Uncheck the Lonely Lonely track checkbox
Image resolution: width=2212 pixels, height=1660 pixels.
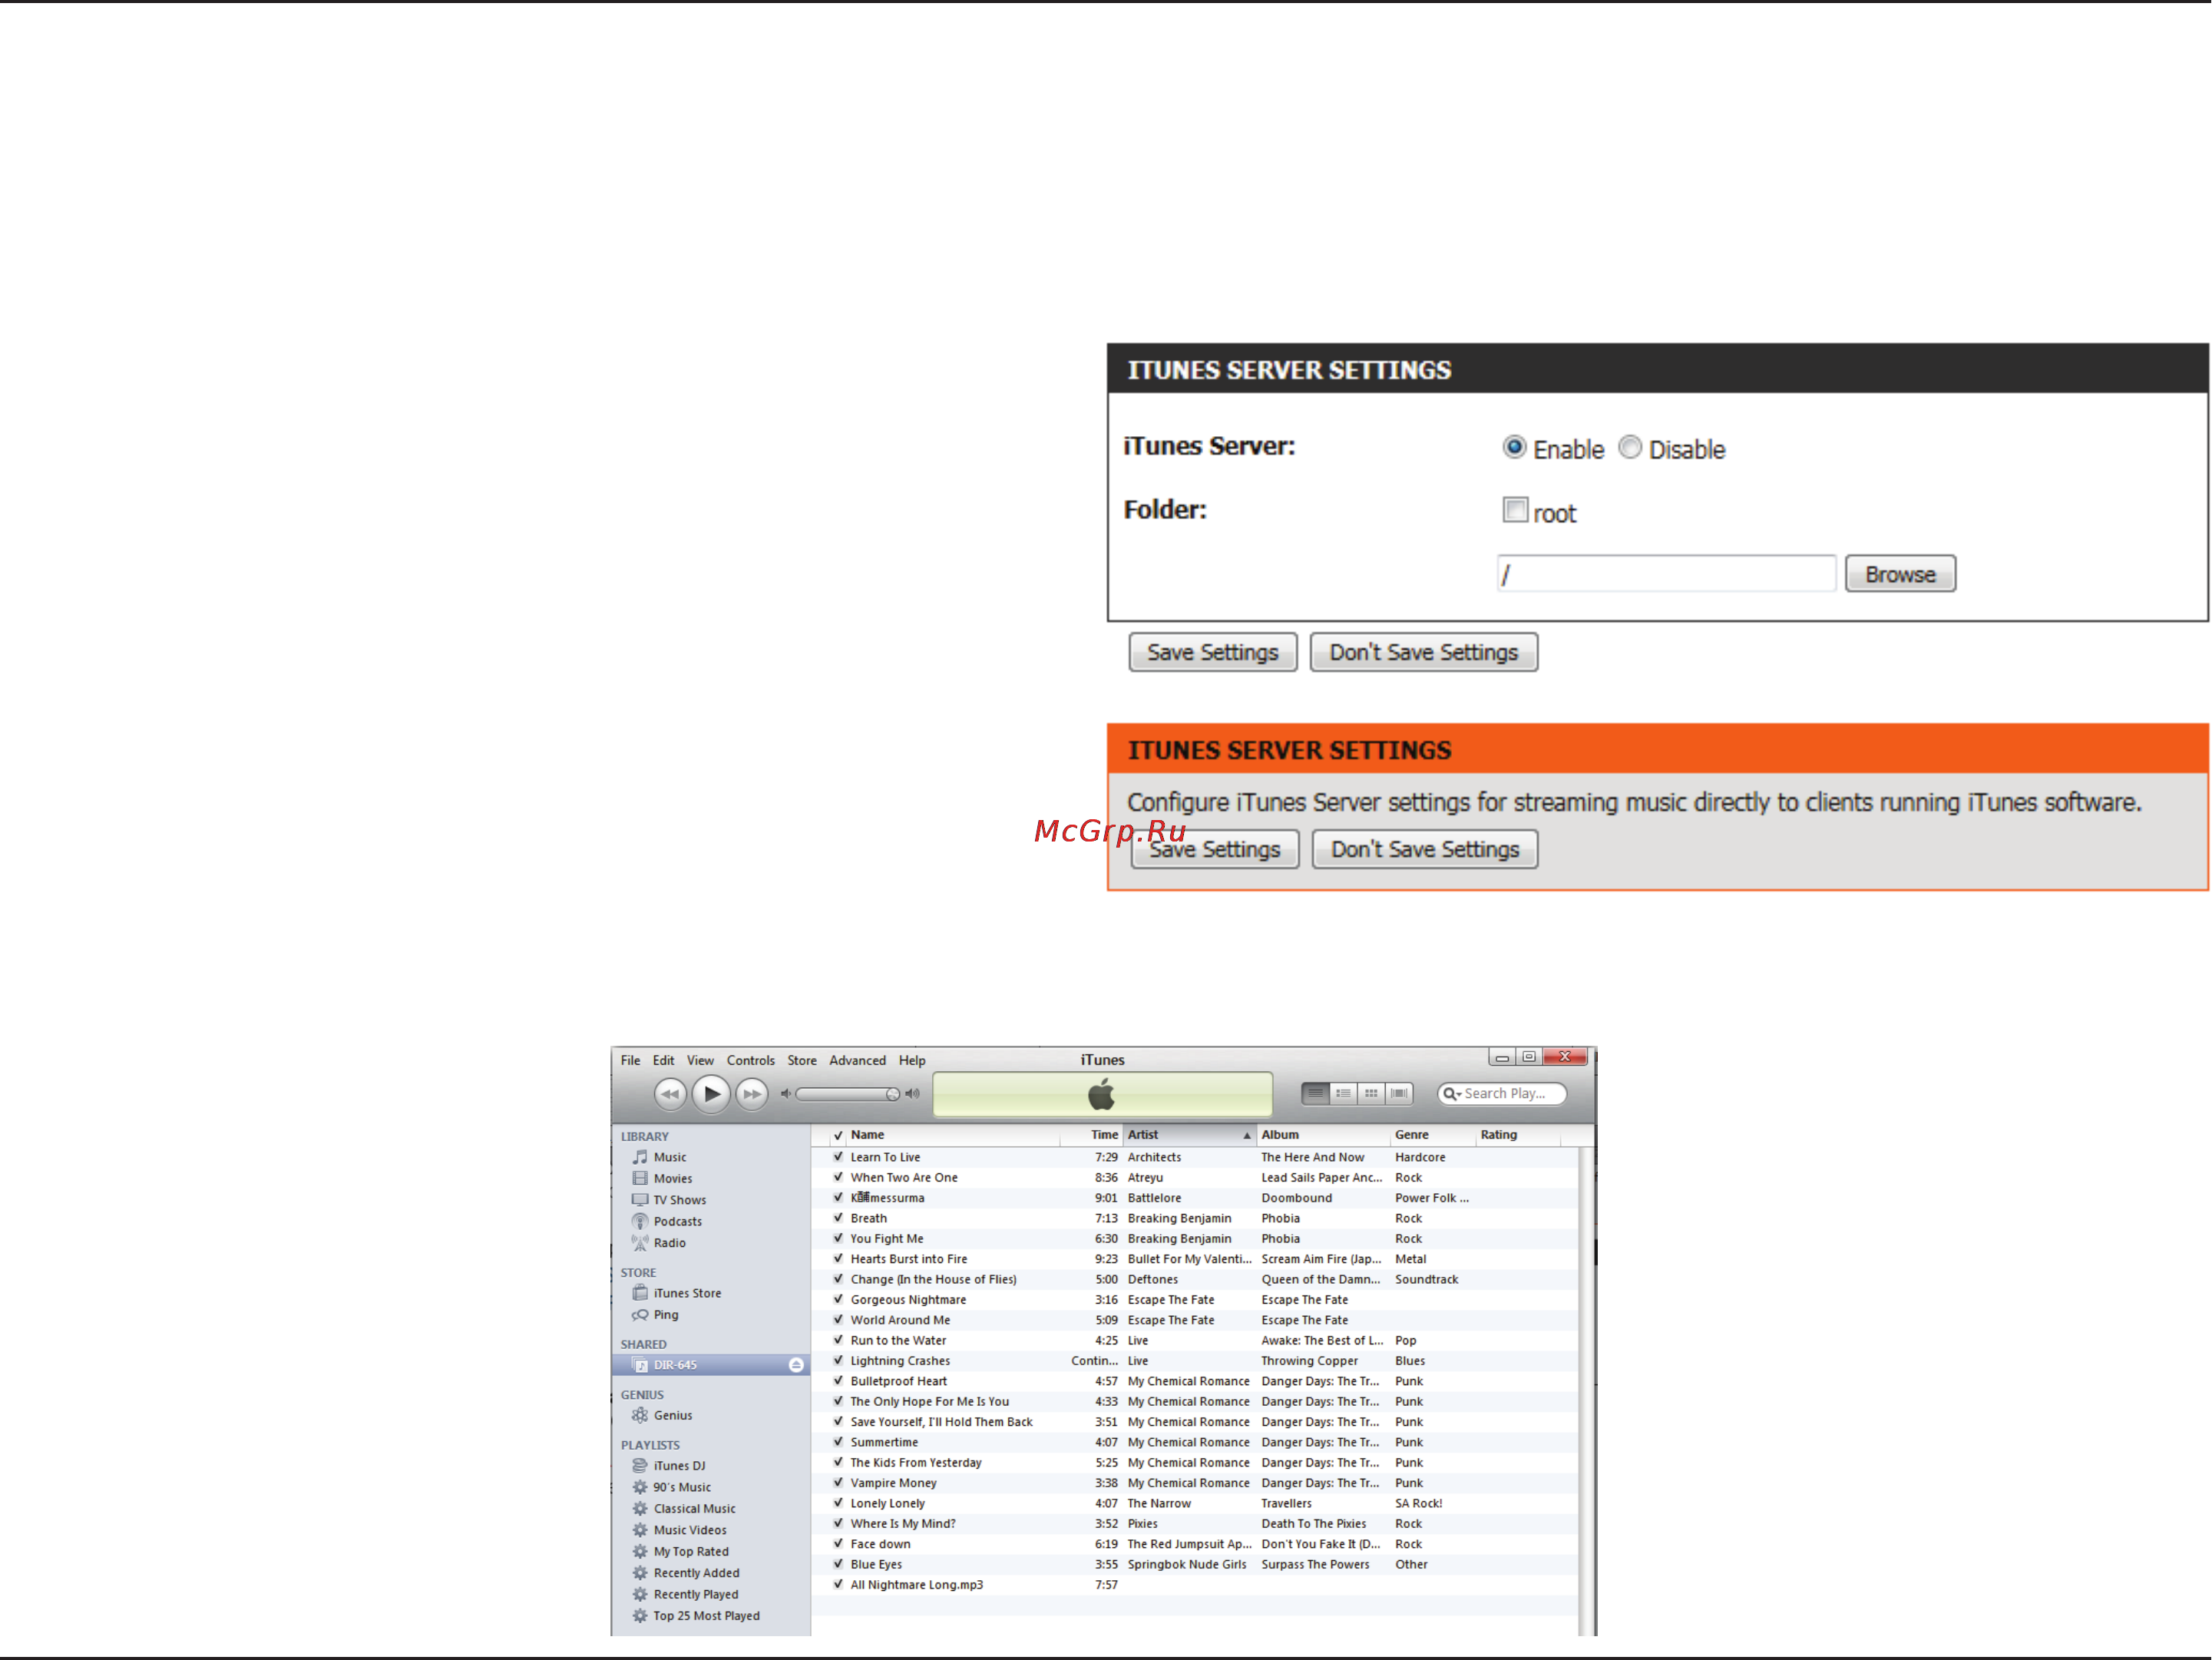coord(838,1503)
